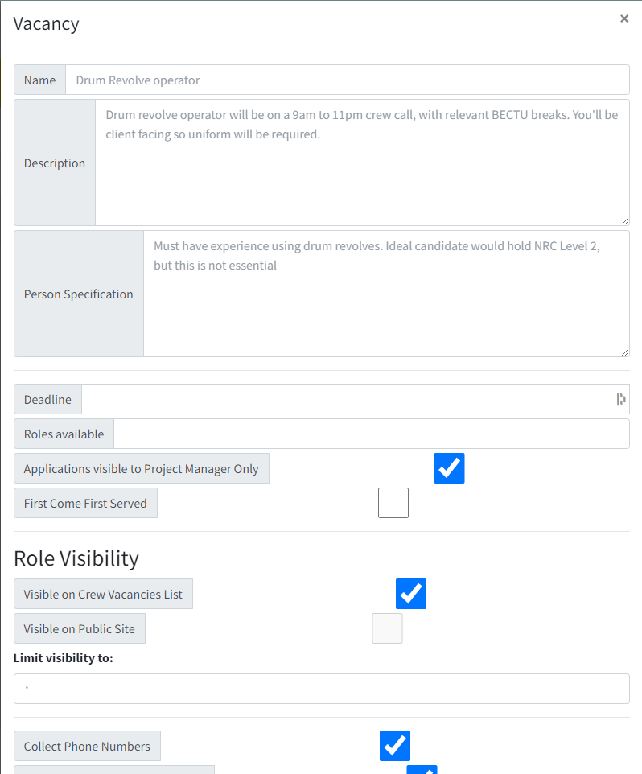The height and width of the screenshot is (774, 642).
Task: Close the Vacancy dialog
Action: 624,18
